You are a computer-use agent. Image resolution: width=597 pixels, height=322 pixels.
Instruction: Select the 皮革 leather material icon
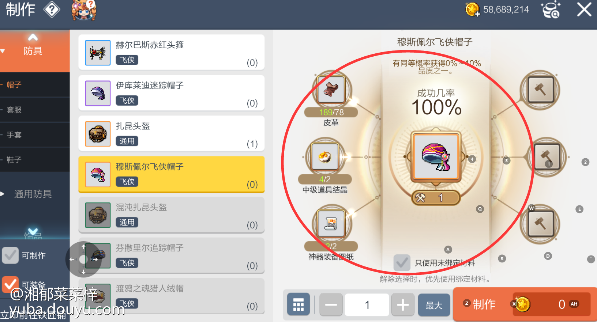(x=331, y=90)
